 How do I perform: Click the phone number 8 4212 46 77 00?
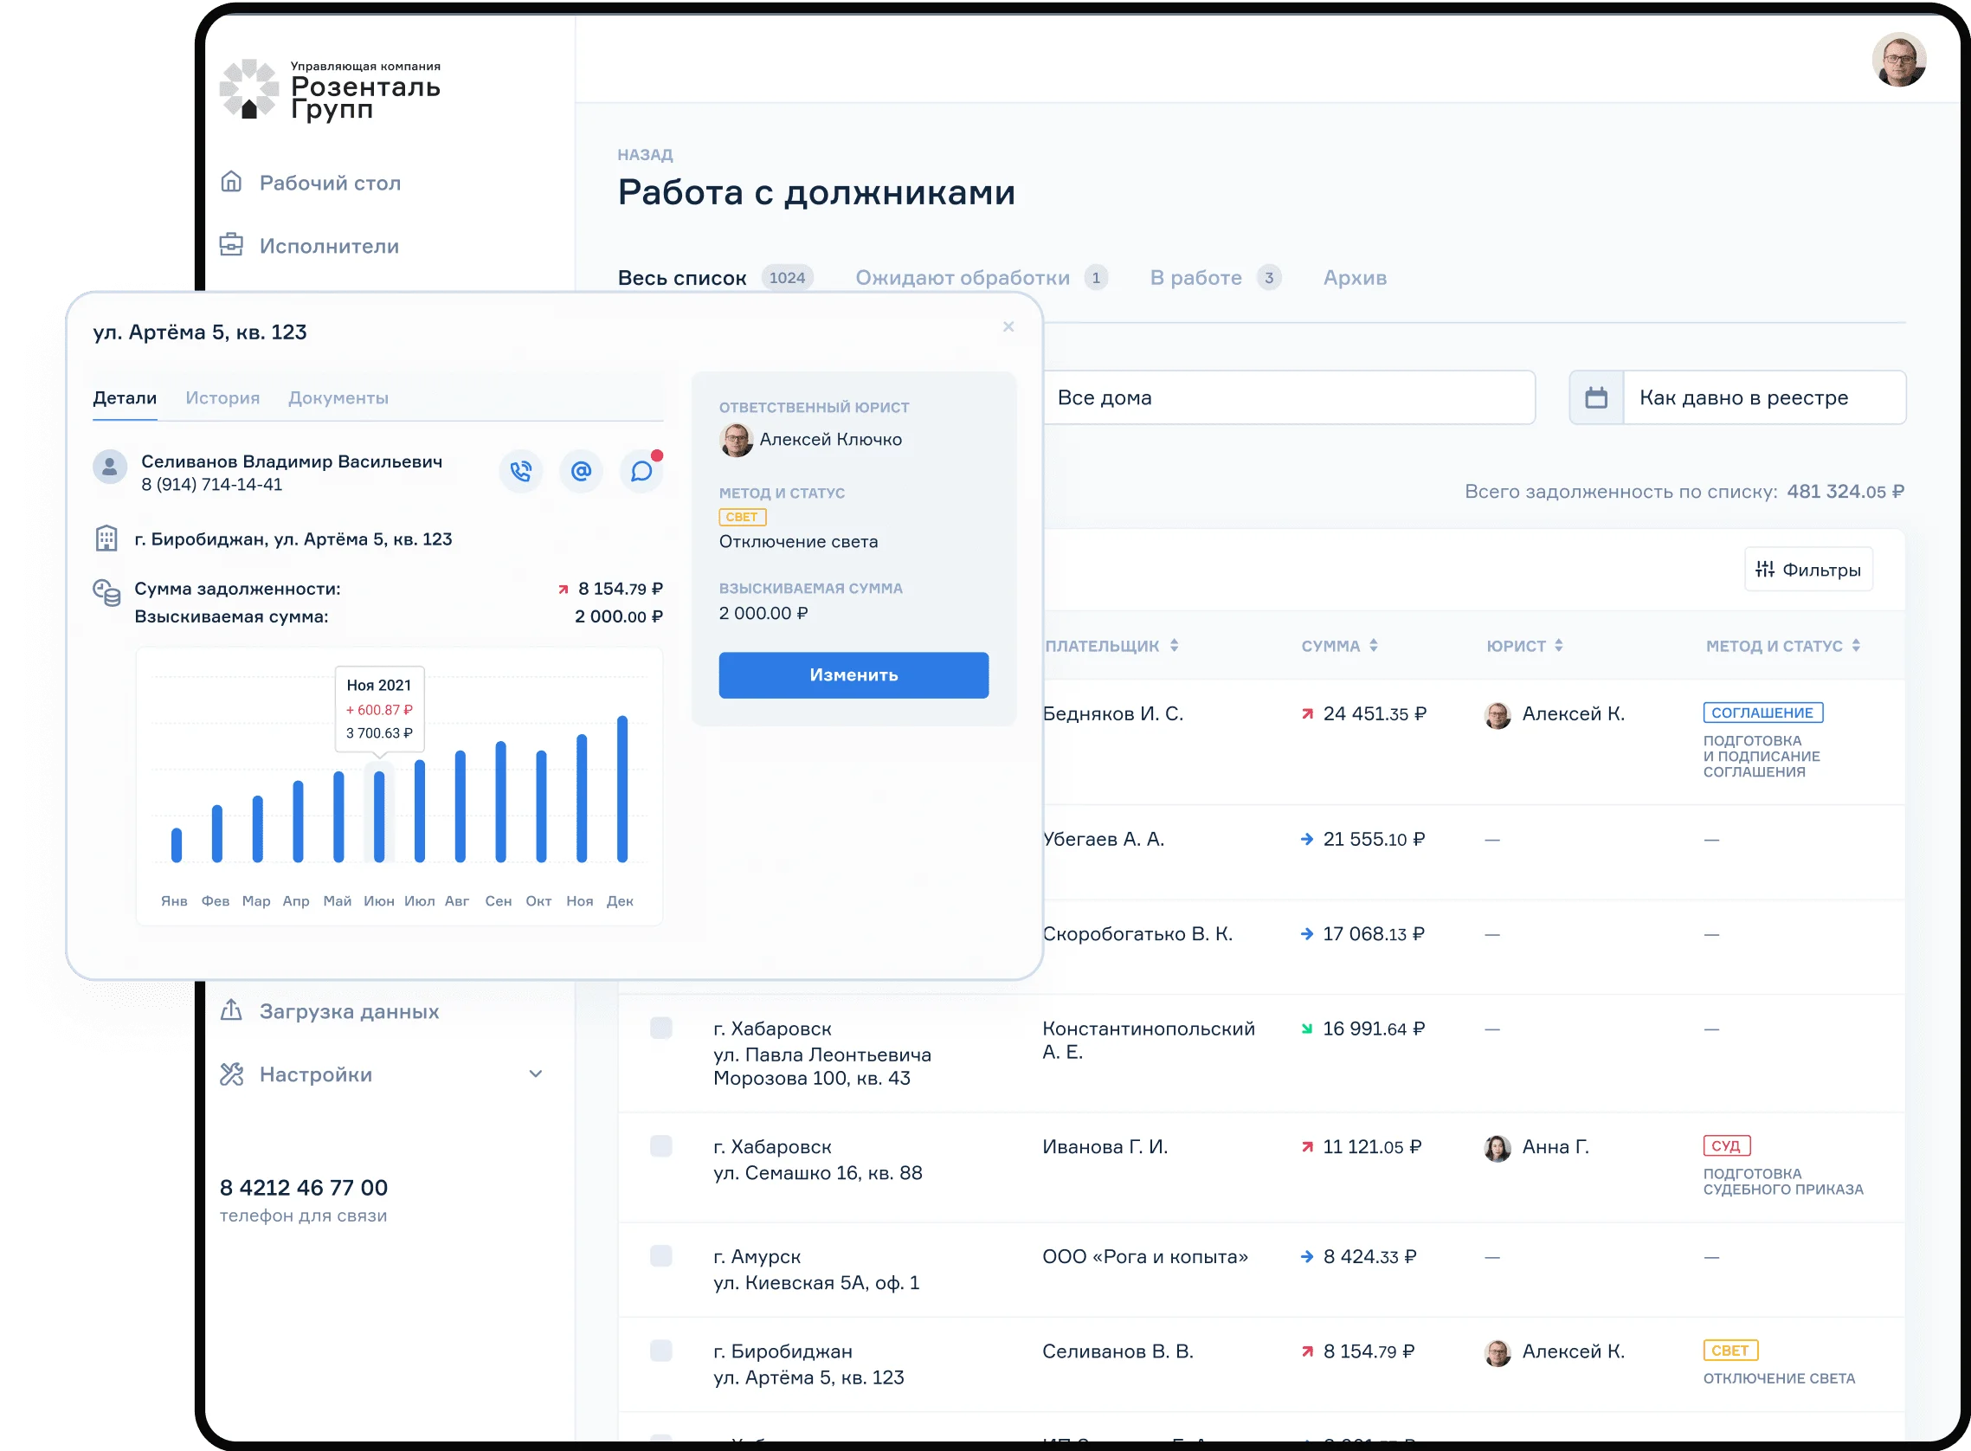303,1188
